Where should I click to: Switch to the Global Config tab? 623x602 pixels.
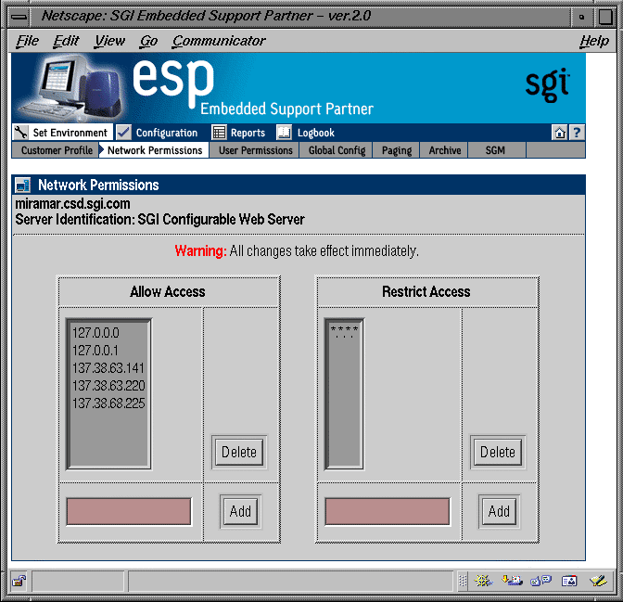(337, 150)
